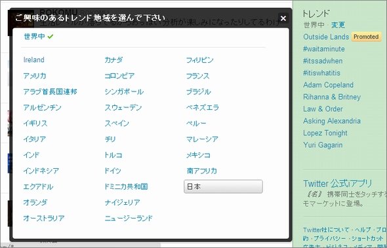Viewport: 387px width, 248px height.
Task: Select インドネシア trend region
Action: pos(41,171)
